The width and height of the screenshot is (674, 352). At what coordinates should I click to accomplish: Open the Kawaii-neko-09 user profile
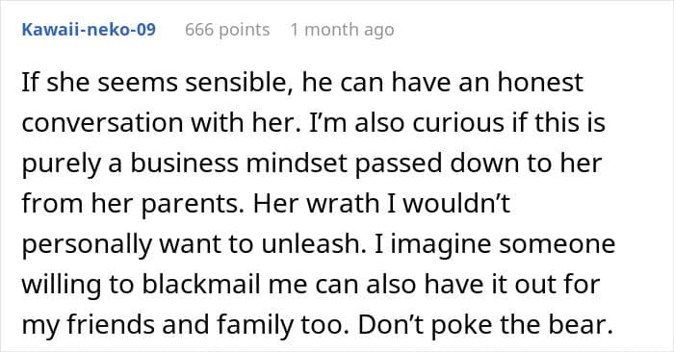[x=89, y=30]
